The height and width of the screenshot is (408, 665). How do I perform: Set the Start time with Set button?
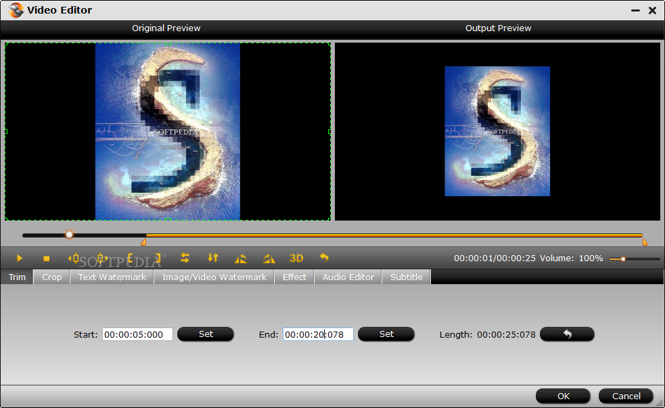pos(206,334)
